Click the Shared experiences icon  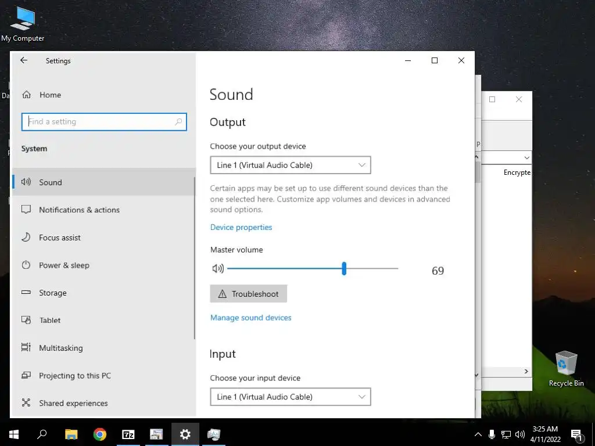tap(26, 402)
